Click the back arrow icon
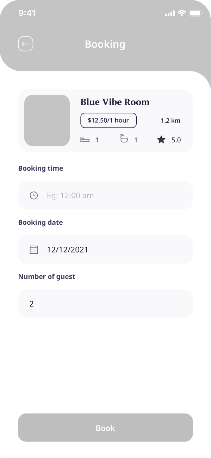 point(25,43)
